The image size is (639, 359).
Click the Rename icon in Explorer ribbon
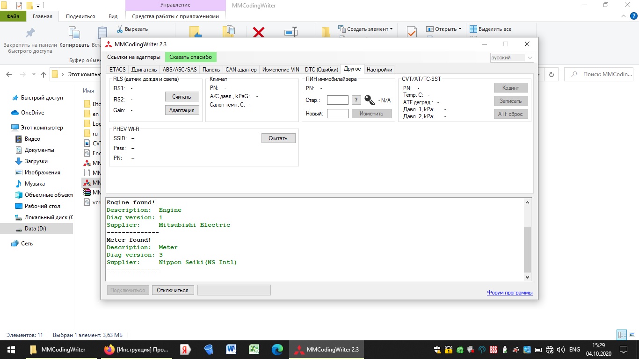pos(291,33)
